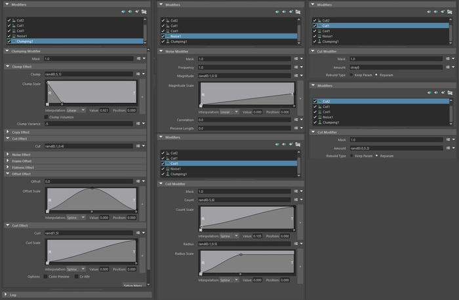Click the expression icon beside the Offset field
Viewport: 459px width, 300px height.
point(139,181)
